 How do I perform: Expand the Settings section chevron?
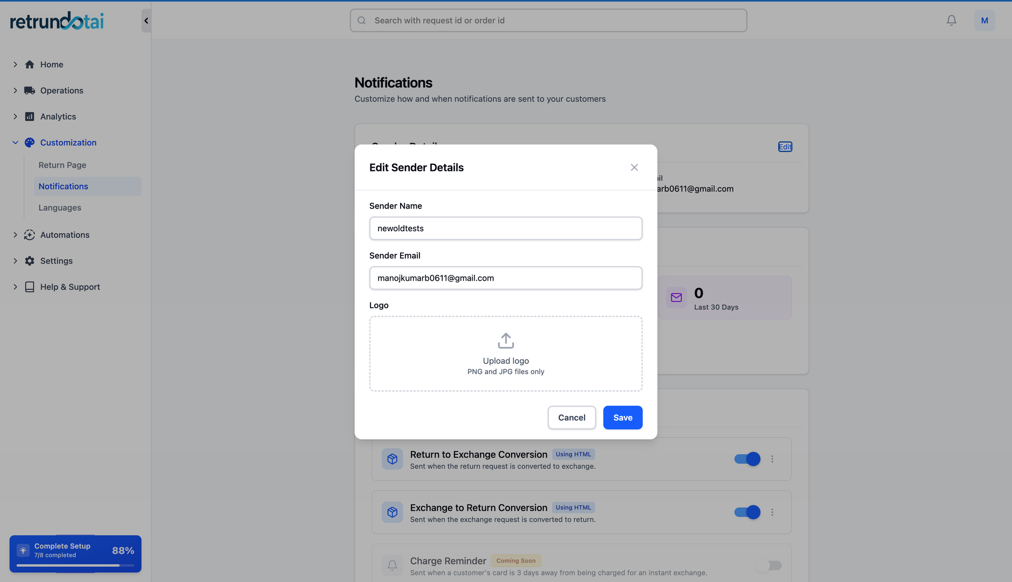click(15, 261)
